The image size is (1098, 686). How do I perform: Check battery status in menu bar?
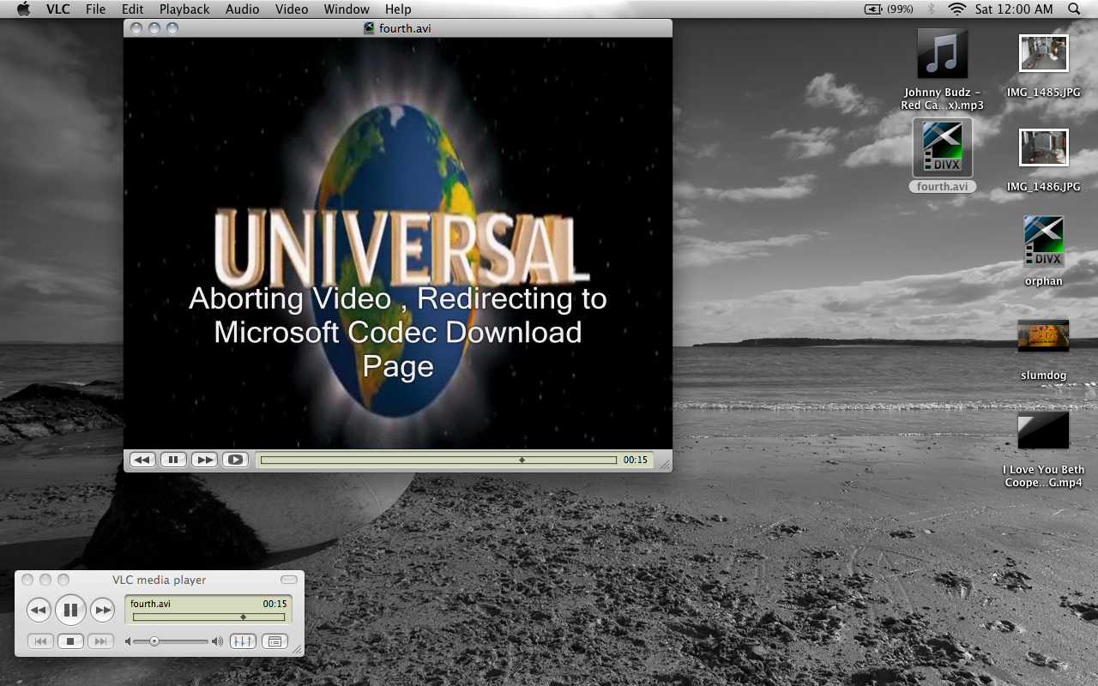[889, 9]
